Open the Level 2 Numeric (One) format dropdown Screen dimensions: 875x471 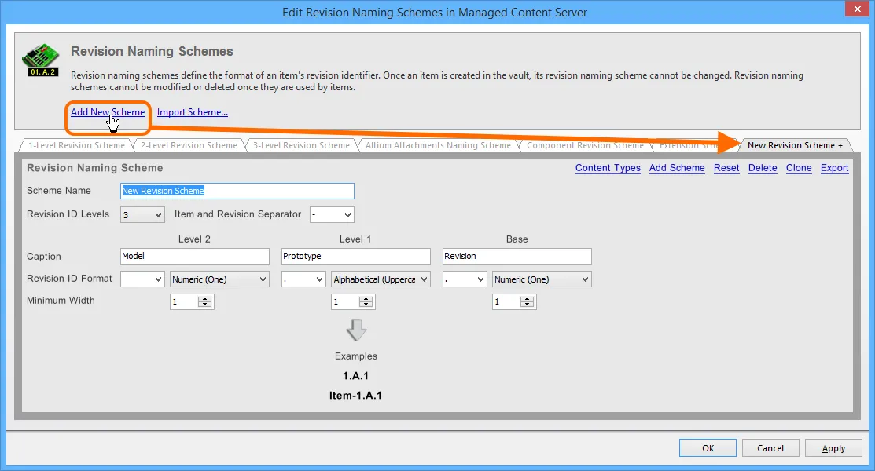(219, 279)
